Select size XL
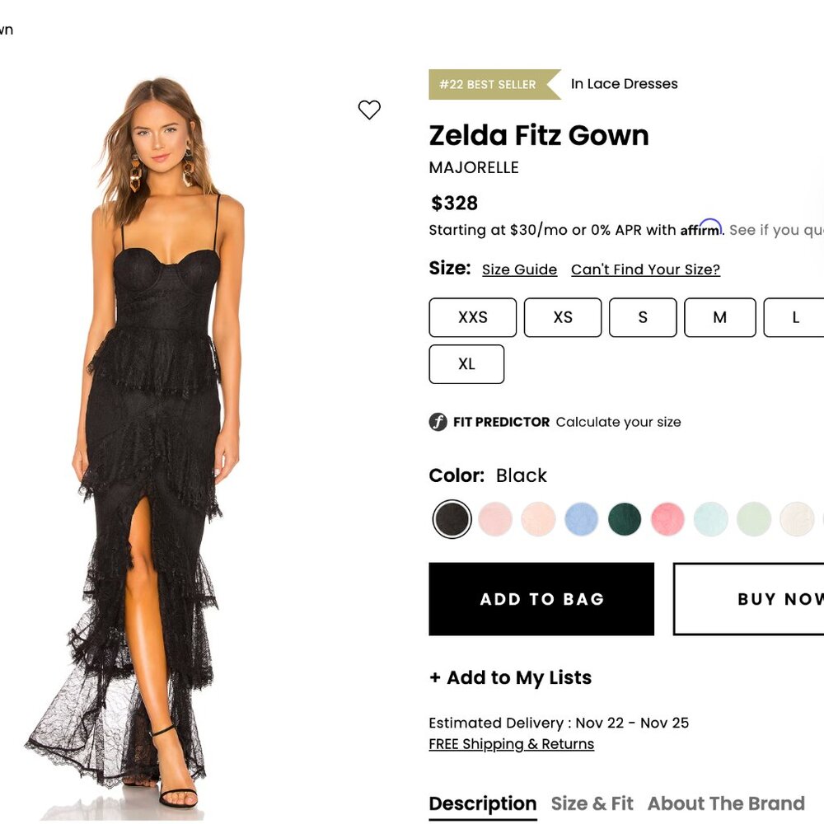 (466, 363)
